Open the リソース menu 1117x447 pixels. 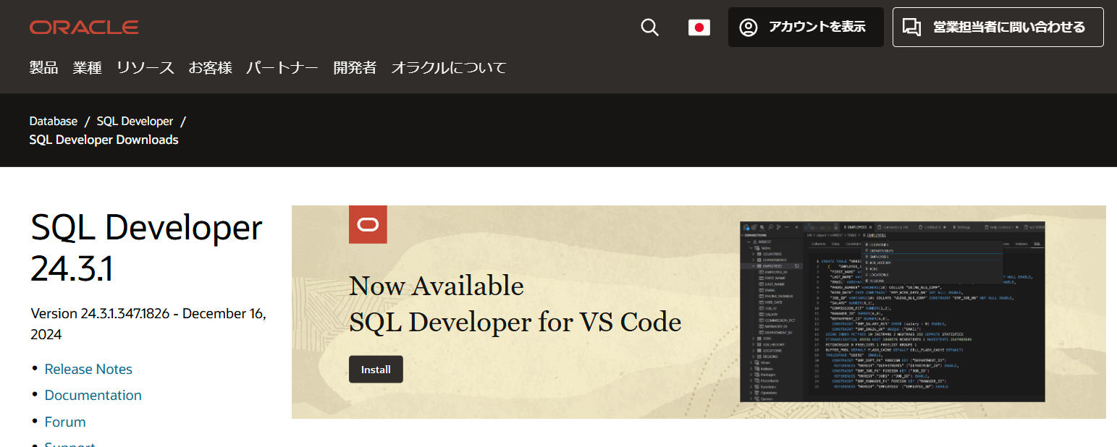pyautogui.click(x=145, y=68)
